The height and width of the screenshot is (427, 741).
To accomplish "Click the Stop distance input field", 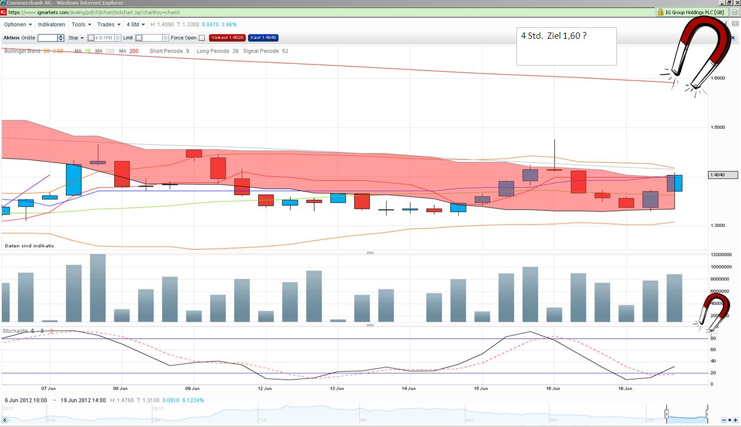I will [x=104, y=38].
